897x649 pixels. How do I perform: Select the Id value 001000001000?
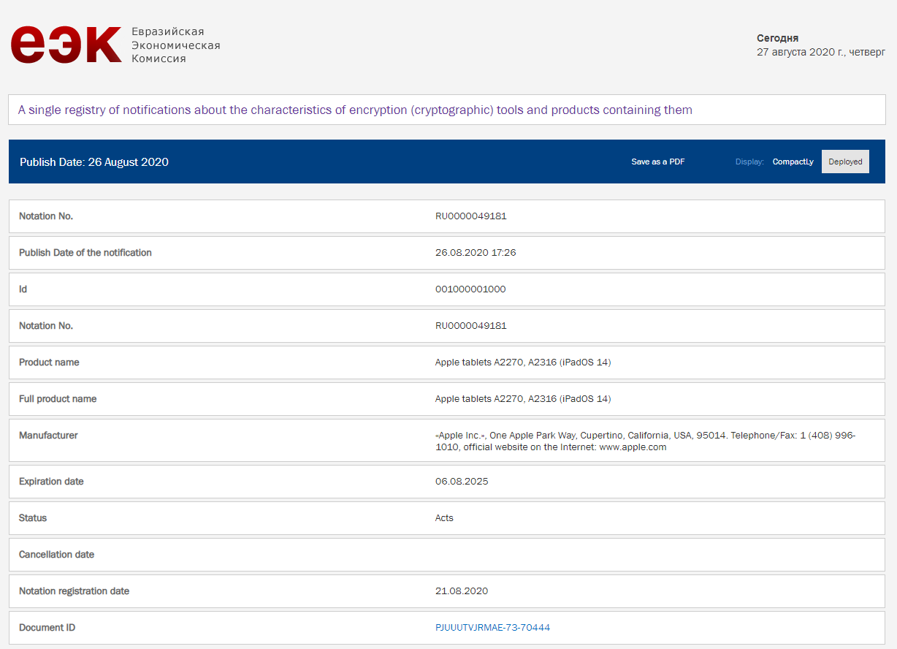pyautogui.click(x=470, y=289)
